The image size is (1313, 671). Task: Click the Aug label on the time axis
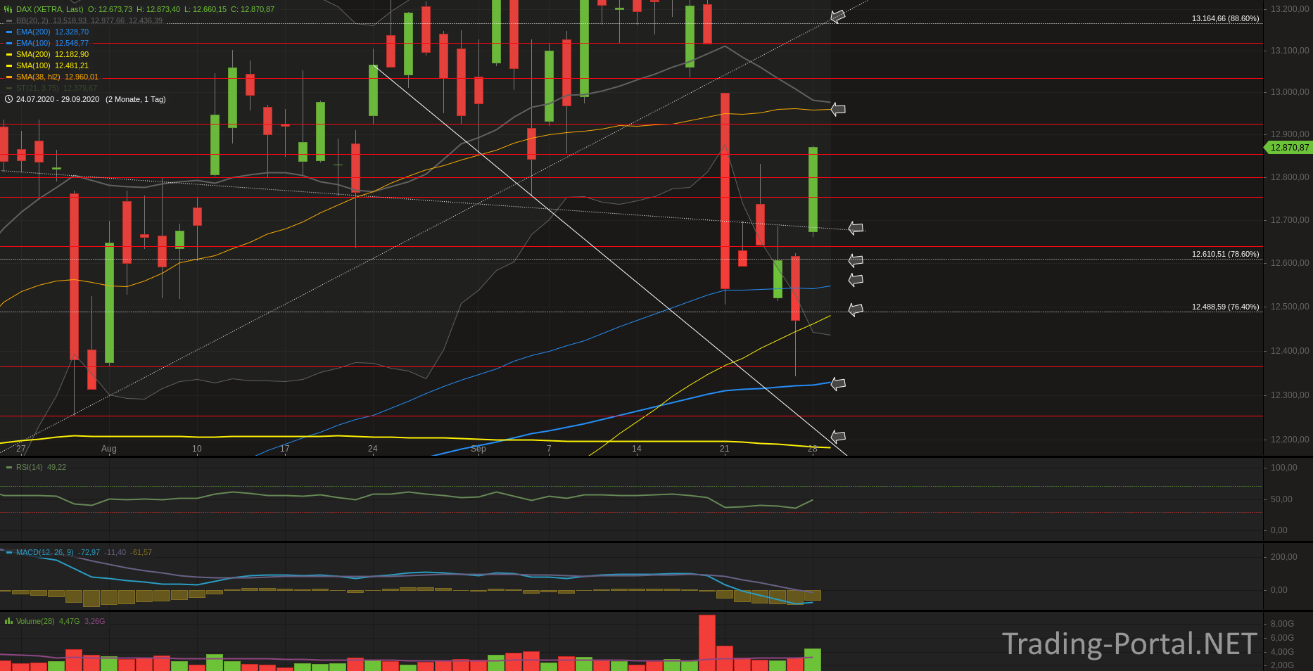[x=109, y=449]
